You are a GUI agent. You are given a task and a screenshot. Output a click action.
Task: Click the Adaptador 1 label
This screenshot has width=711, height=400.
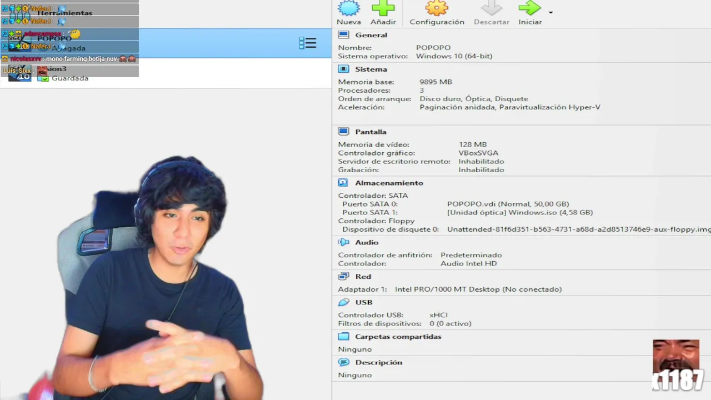click(362, 289)
